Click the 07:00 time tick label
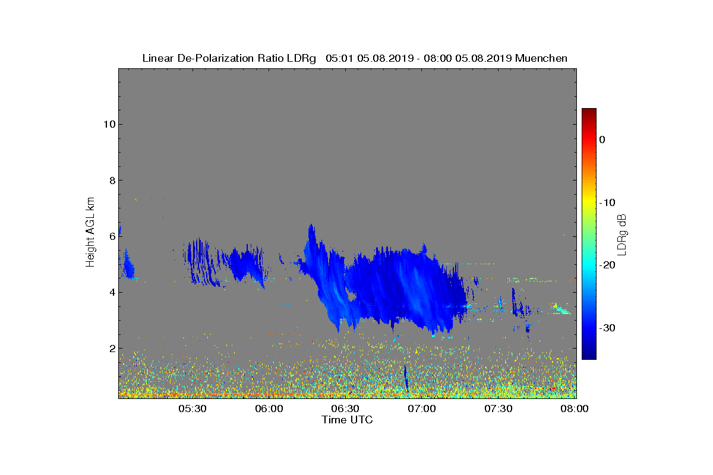713x475 pixels. pos(422,408)
